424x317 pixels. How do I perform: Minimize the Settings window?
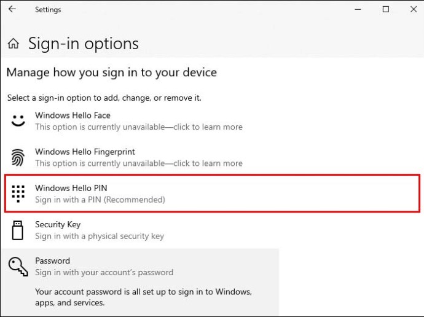[x=358, y=9]
